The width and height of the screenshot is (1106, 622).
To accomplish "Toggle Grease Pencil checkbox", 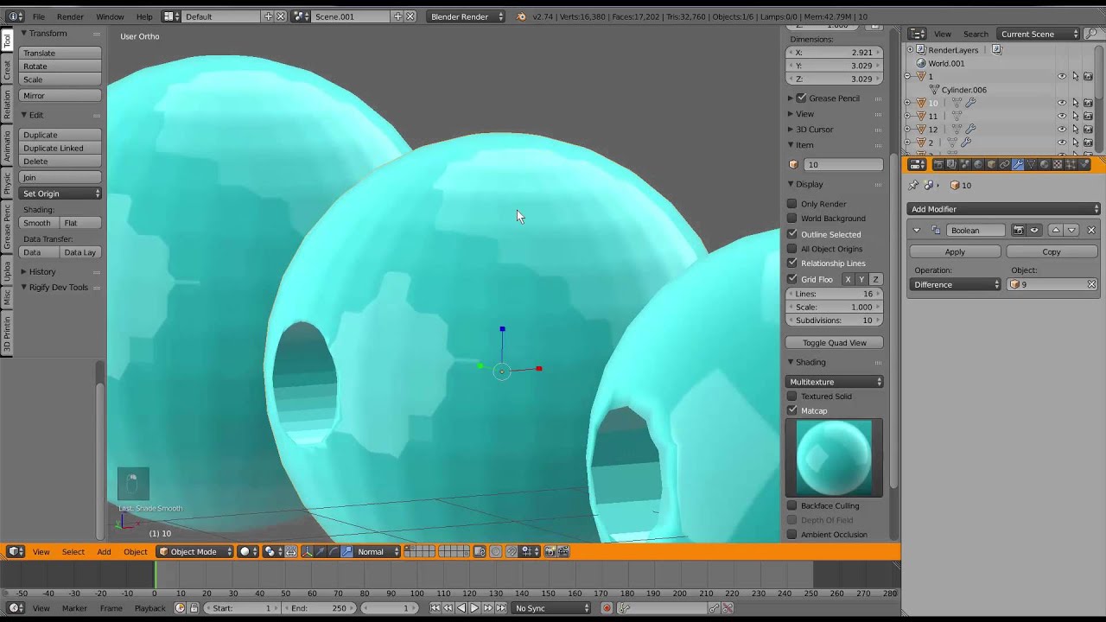I will tap(801, 98).
